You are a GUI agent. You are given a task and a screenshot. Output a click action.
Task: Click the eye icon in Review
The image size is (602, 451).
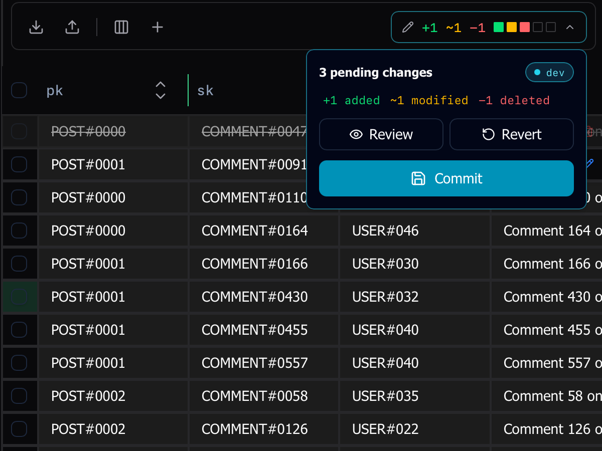356,134
